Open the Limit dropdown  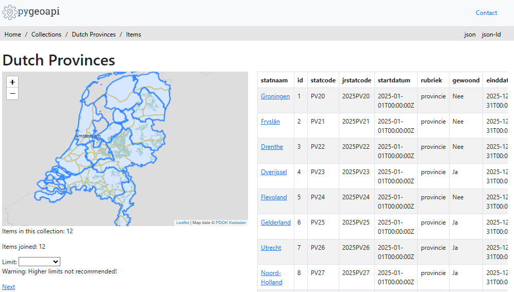(x=39, y=262)
